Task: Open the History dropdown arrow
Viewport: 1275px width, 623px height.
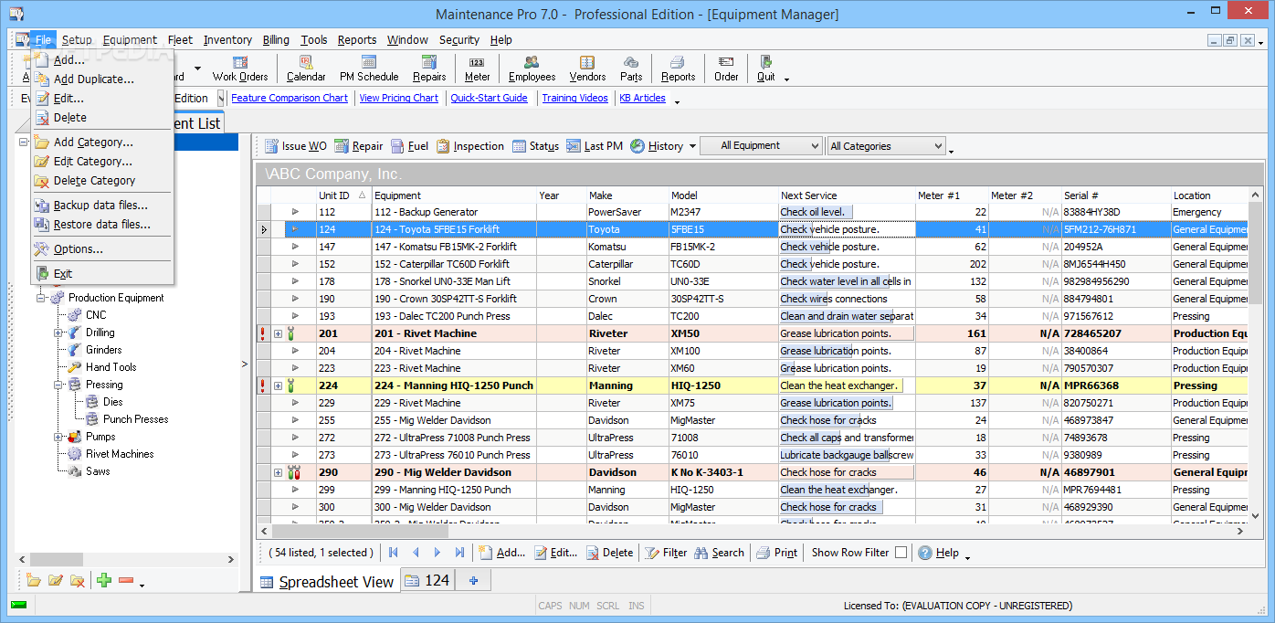Action: coord(692,146)
